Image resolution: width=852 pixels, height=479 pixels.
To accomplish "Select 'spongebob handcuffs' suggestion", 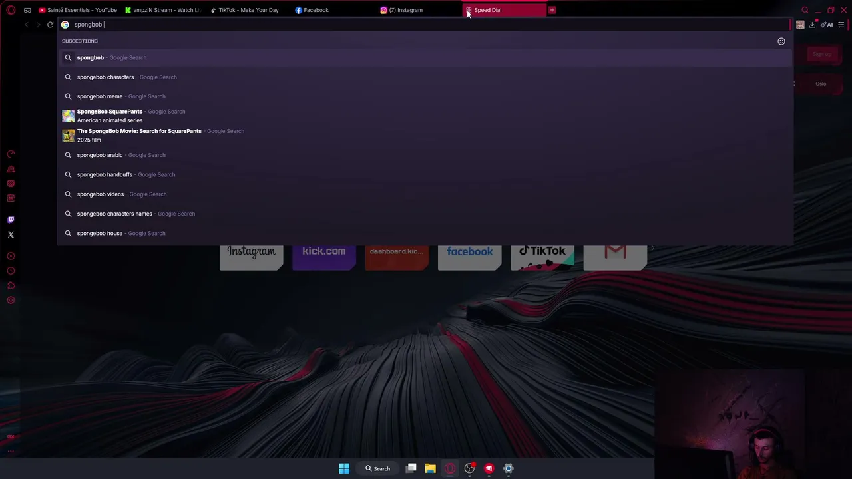I will coord(425,174).
